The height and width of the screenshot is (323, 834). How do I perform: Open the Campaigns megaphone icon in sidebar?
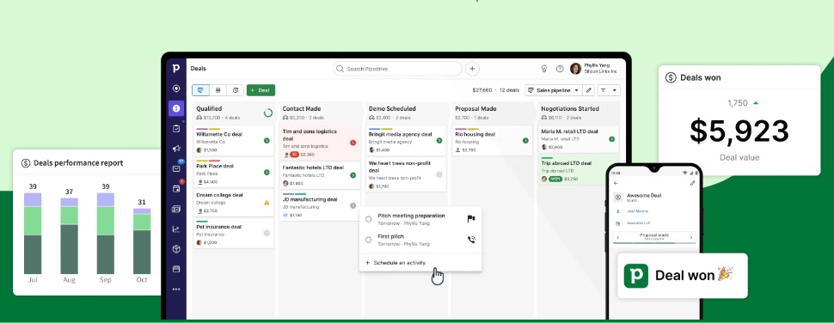(176, 149)
